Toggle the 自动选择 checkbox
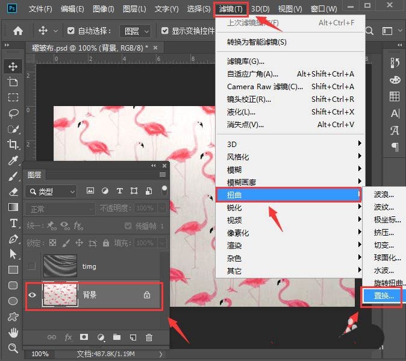The image size is (406, 361). point(70,31)
